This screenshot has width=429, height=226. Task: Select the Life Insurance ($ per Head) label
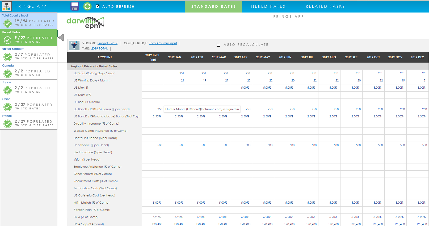click(93, 152)
